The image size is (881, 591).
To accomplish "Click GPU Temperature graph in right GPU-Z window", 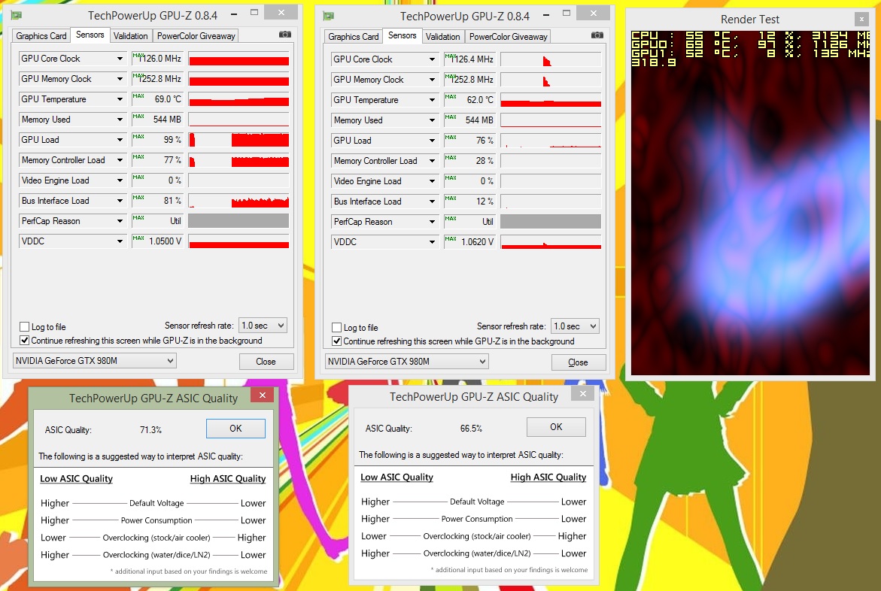I will click(551, 99).
